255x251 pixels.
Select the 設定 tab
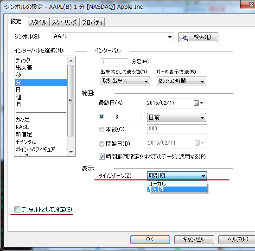click(18, 21)
